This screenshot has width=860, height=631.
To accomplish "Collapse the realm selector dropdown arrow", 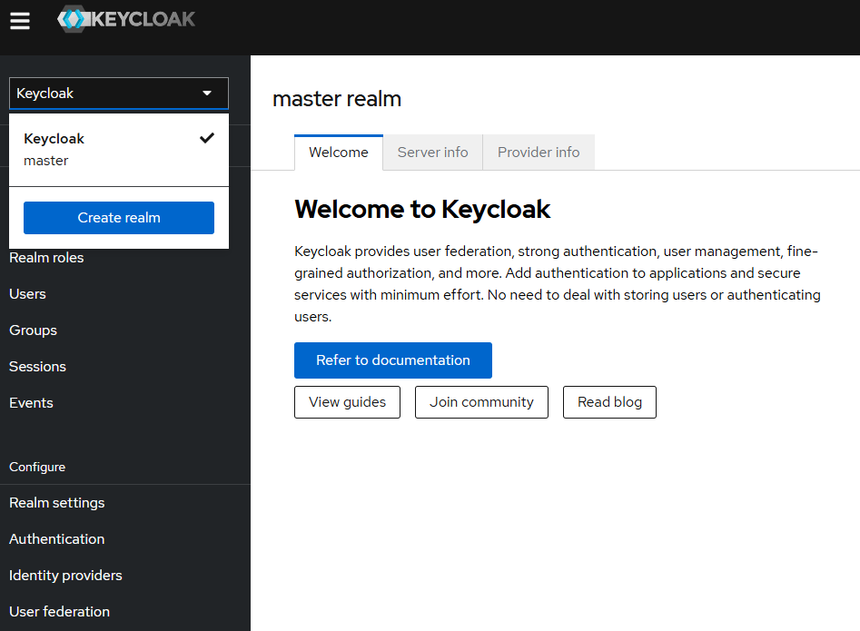I will click(x=207, y=94).
